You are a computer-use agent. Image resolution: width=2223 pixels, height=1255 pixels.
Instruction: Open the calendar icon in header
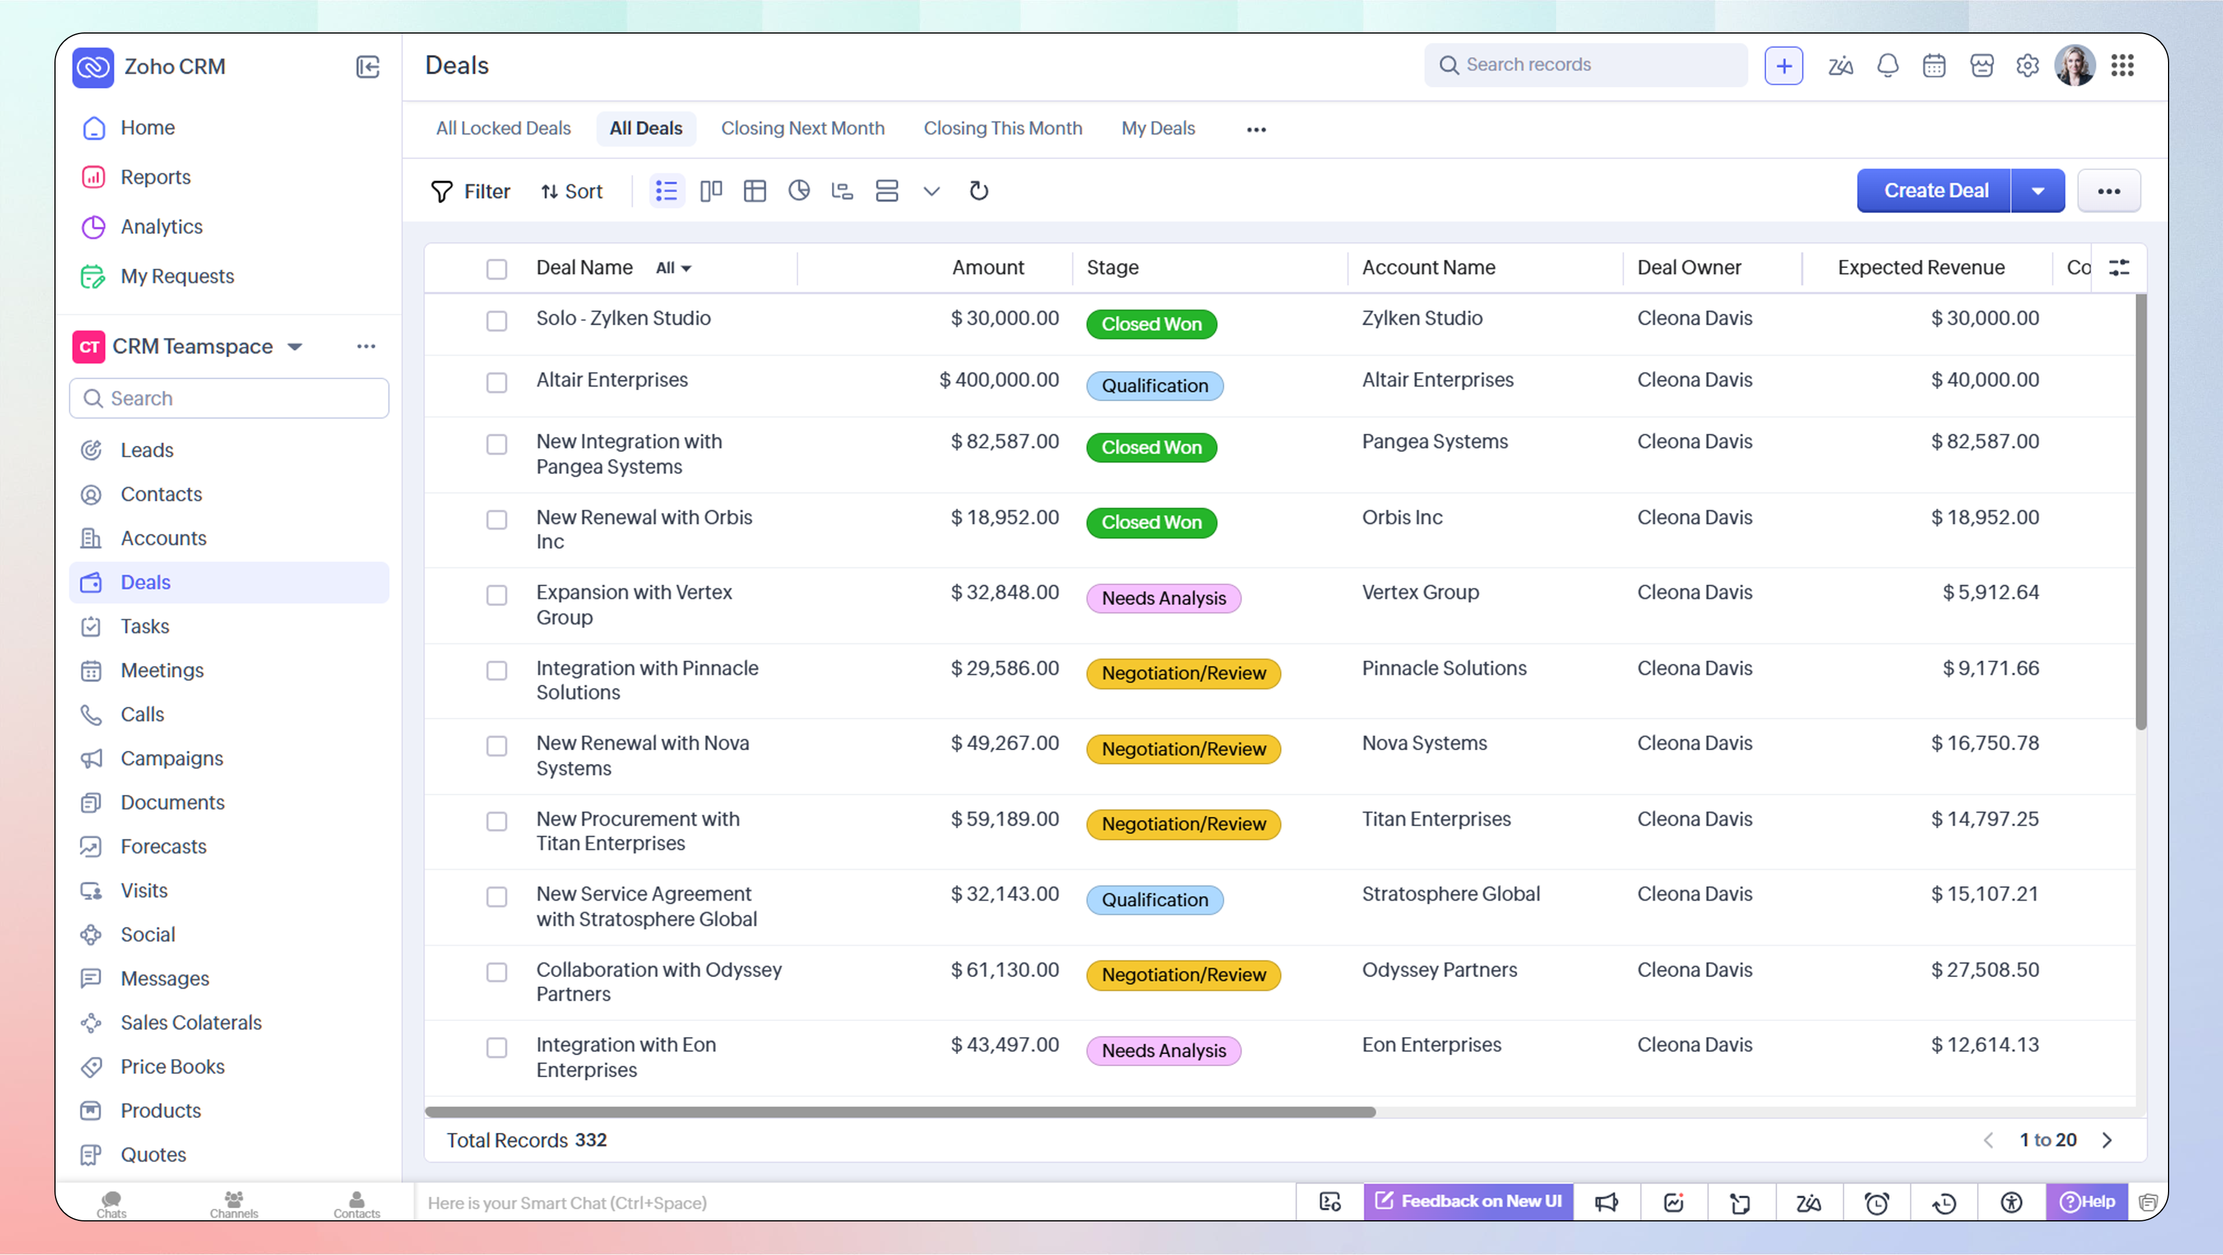click(1934, 65)
